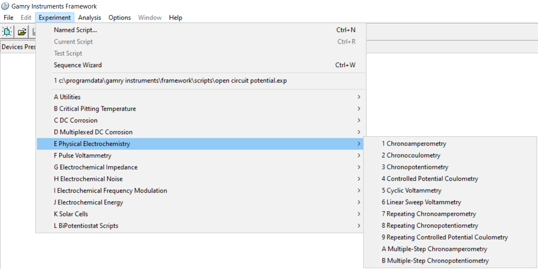Click the greyed-out Window menu
This screenshot has width=538, height=269.
(x=150, y=17)
